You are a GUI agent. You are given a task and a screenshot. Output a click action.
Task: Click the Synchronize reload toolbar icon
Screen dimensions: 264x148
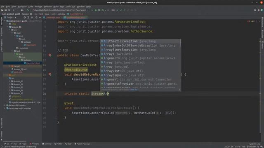point(9,10)
